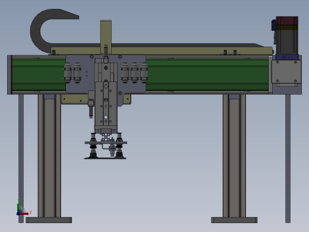Select the left base foot plate
309x232 pixels.
pyautogui.click(x=49, y=220)
